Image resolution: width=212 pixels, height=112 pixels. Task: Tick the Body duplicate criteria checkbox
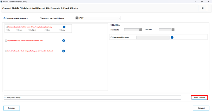(x=60, y=30)
